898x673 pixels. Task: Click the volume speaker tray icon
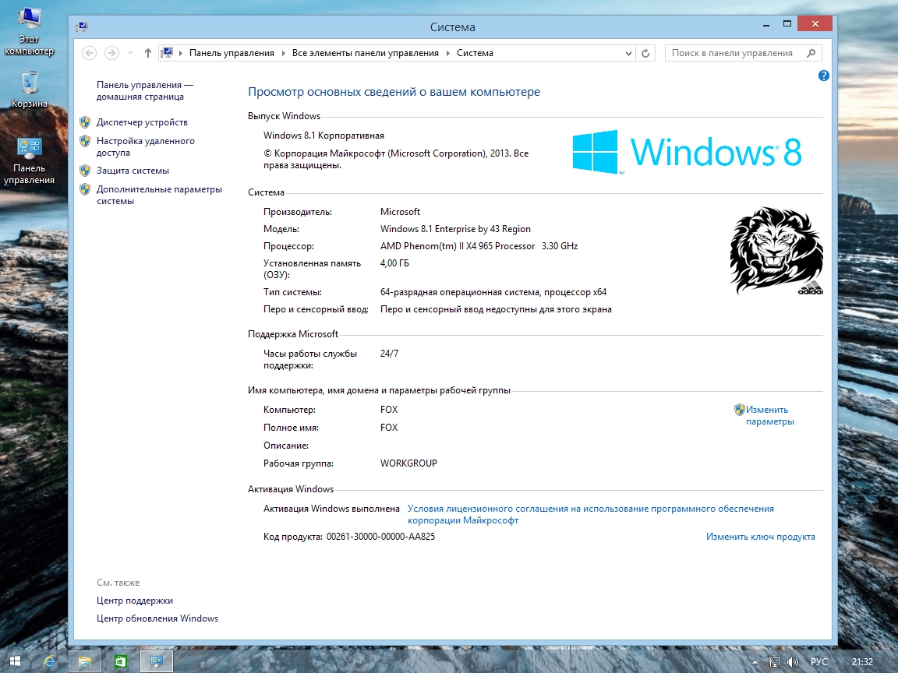793,662
